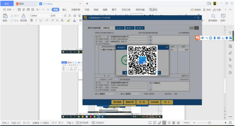This screenshot has width=235, height=126.
Task: Switch to page layout view in status bar
Action: click(x=164, y=123)
